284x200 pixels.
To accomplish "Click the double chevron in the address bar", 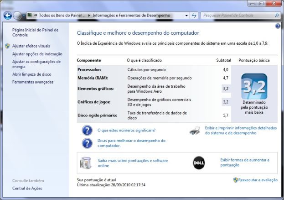I will (36, 16).
